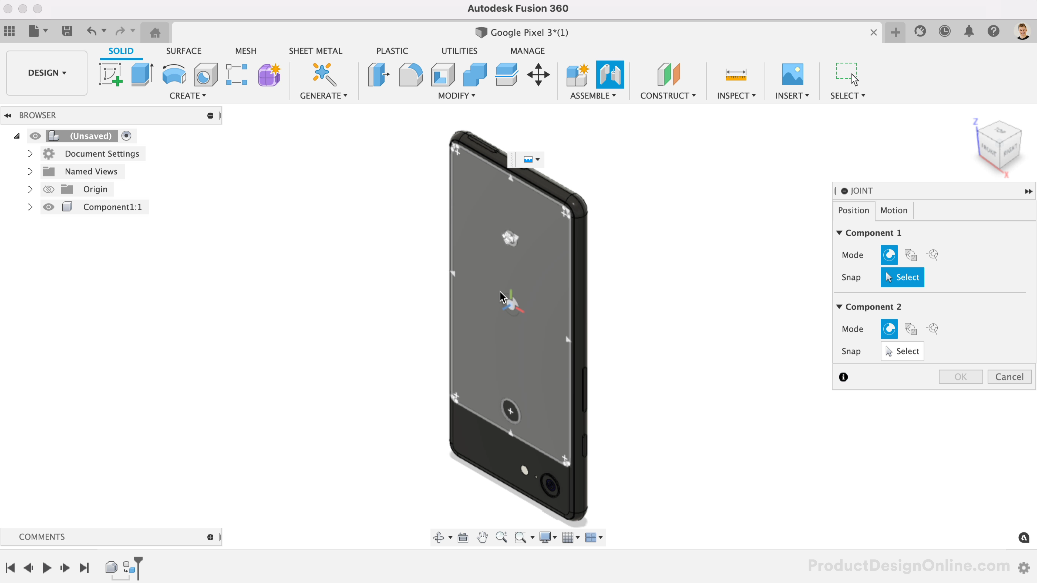Switch to the Motion tab
The height and width of the screenshot is (583, 1037).
[x=893, y=210]
